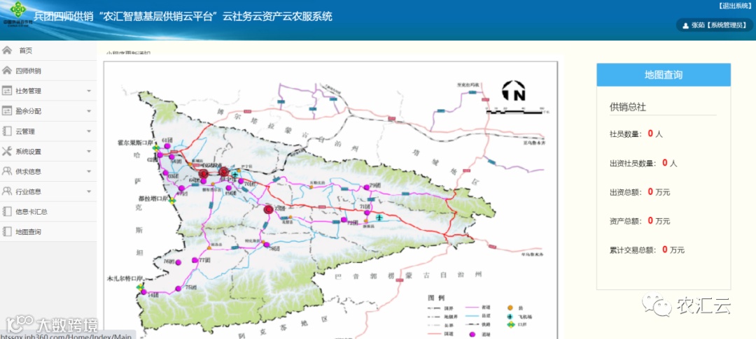Click the 71团 regiment dot on map

pos(367,212)
